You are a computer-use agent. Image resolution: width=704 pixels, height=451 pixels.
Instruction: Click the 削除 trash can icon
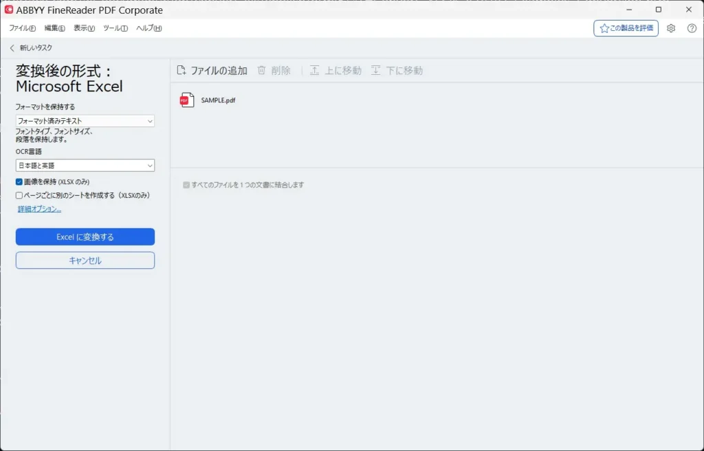pos(261,71)
